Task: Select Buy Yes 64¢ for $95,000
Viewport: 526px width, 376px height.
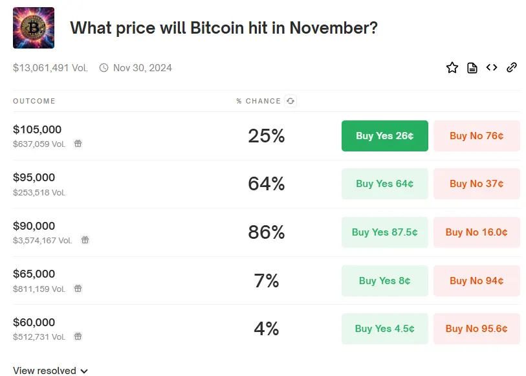Action: tap(384, 184)
